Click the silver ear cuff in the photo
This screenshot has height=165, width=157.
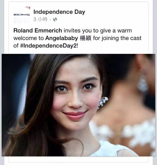click(103, 103)
